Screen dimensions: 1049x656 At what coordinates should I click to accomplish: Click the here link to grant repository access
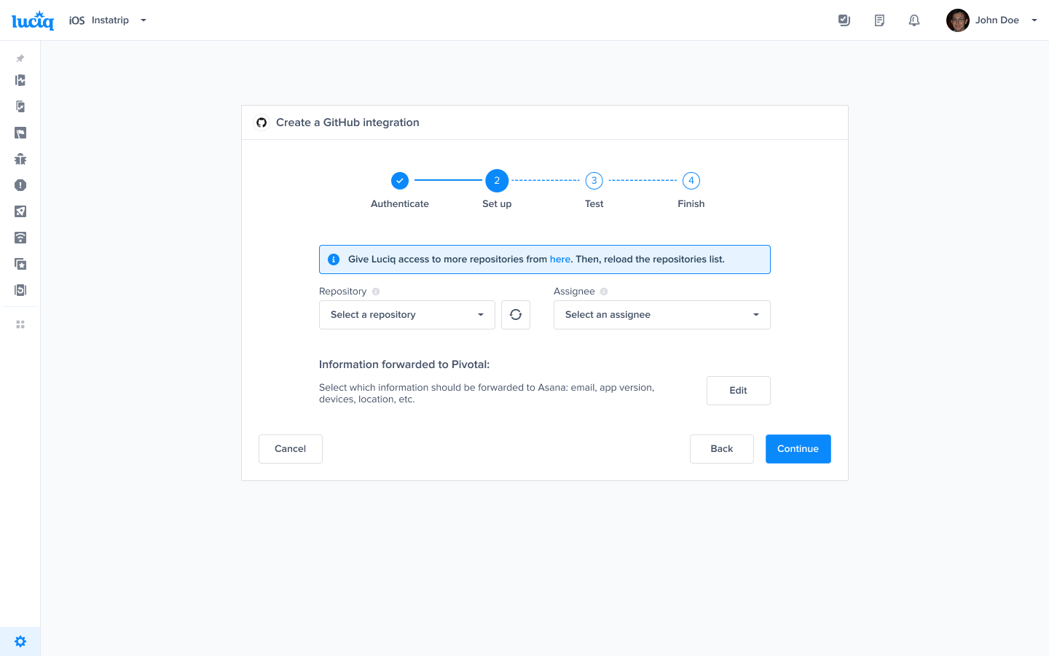[x=560, y=259]
